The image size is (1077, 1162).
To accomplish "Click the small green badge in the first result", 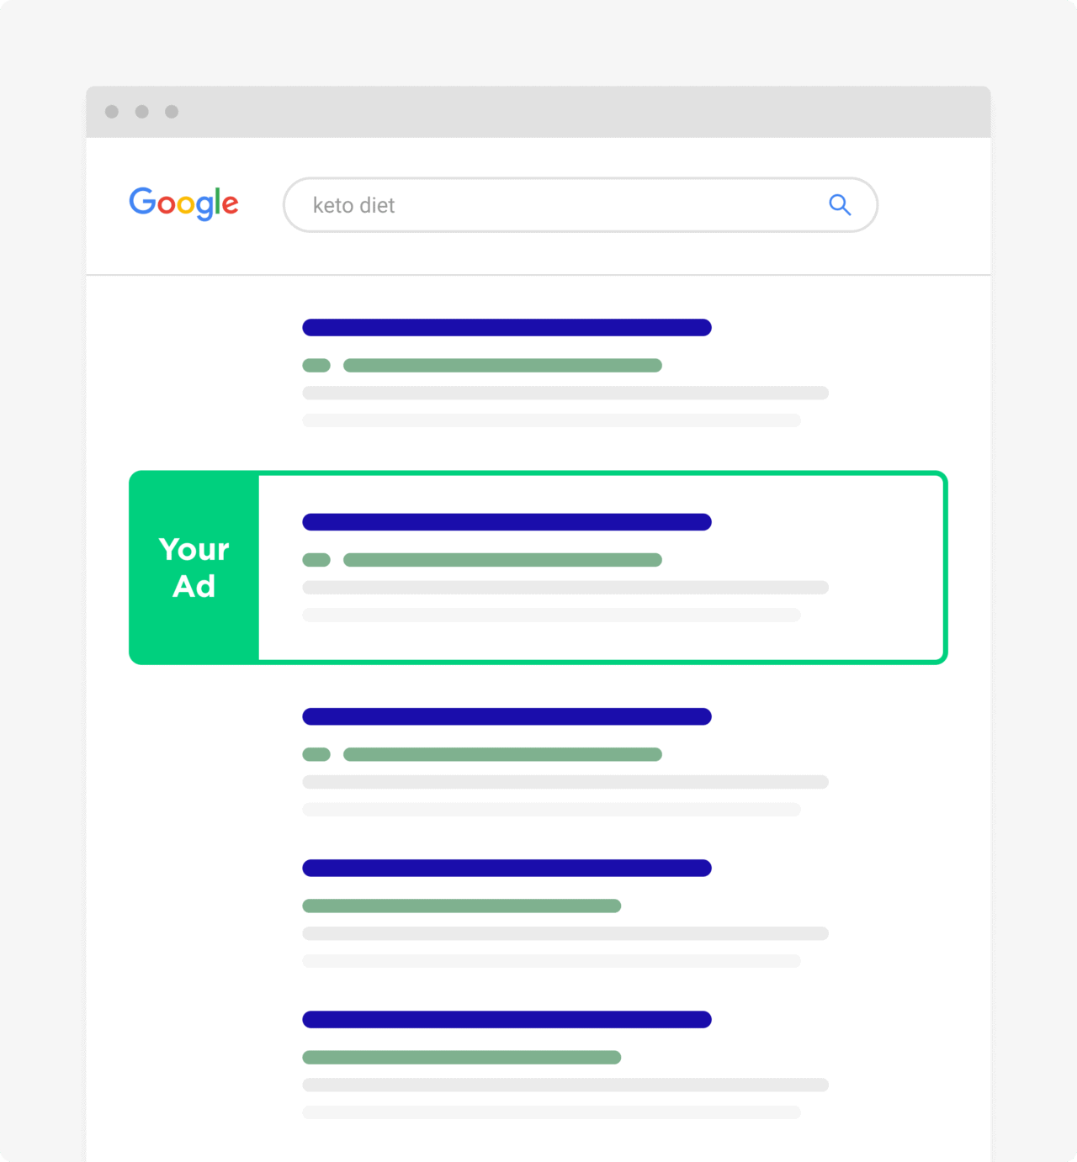I will [x=316, y=366].
